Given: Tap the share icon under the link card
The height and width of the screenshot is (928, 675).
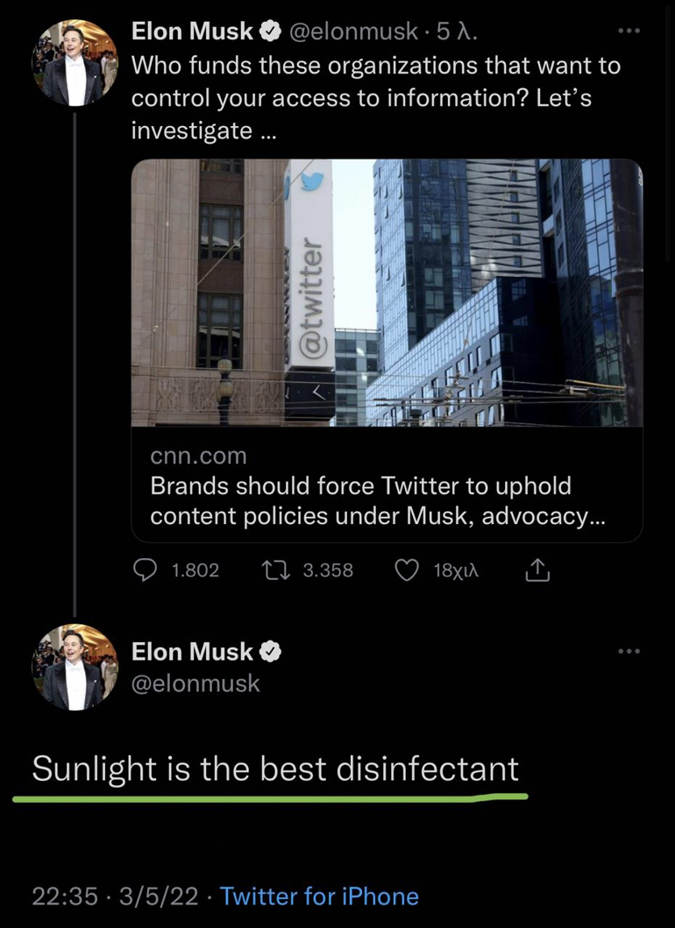Looking at the screenshot, I should point(537,570).
